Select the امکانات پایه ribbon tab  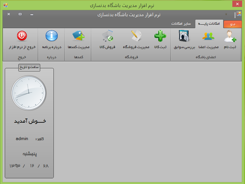(209, 24)
